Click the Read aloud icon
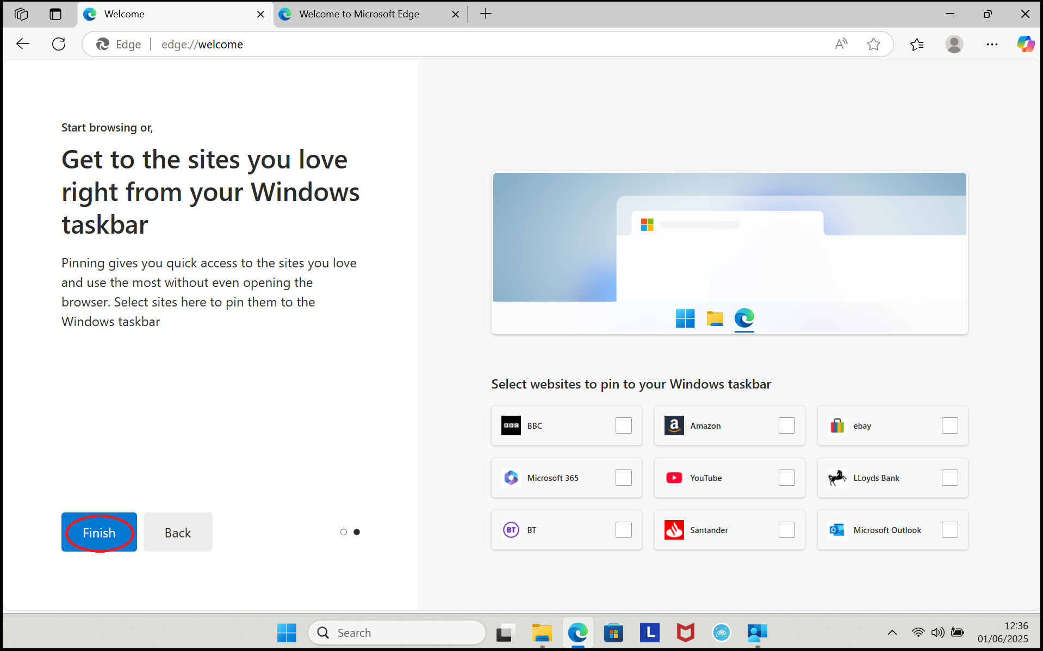This screenshot has width=1043, height=651. (841, 44)
